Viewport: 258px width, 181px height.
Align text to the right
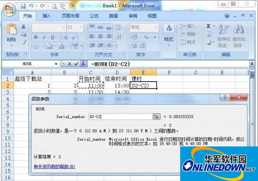[108, 36]
